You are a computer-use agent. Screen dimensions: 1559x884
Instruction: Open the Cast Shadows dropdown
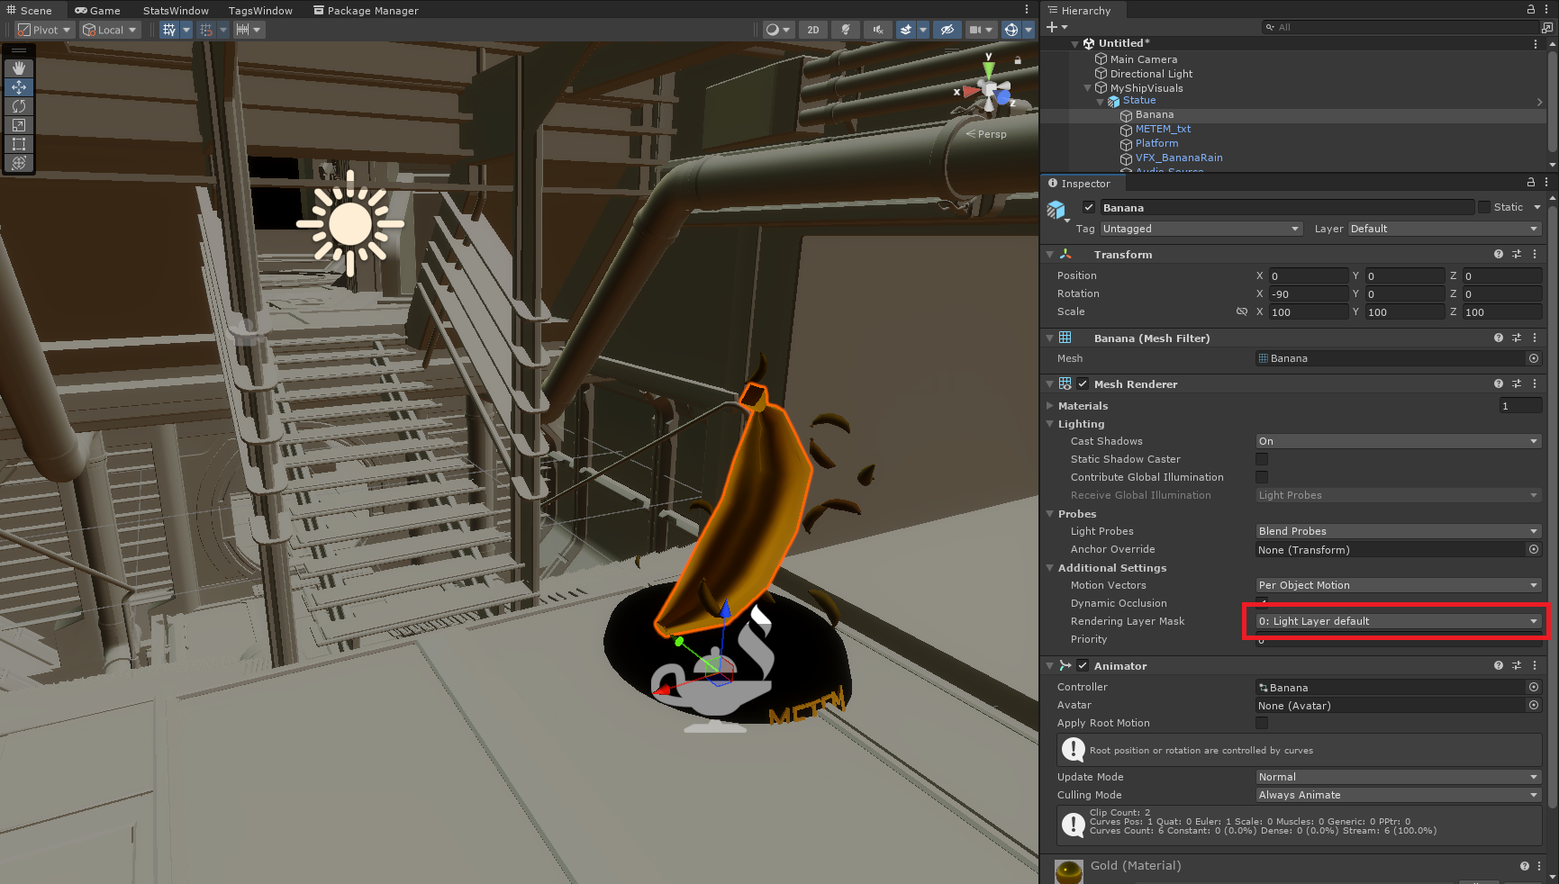point(1398,441)
